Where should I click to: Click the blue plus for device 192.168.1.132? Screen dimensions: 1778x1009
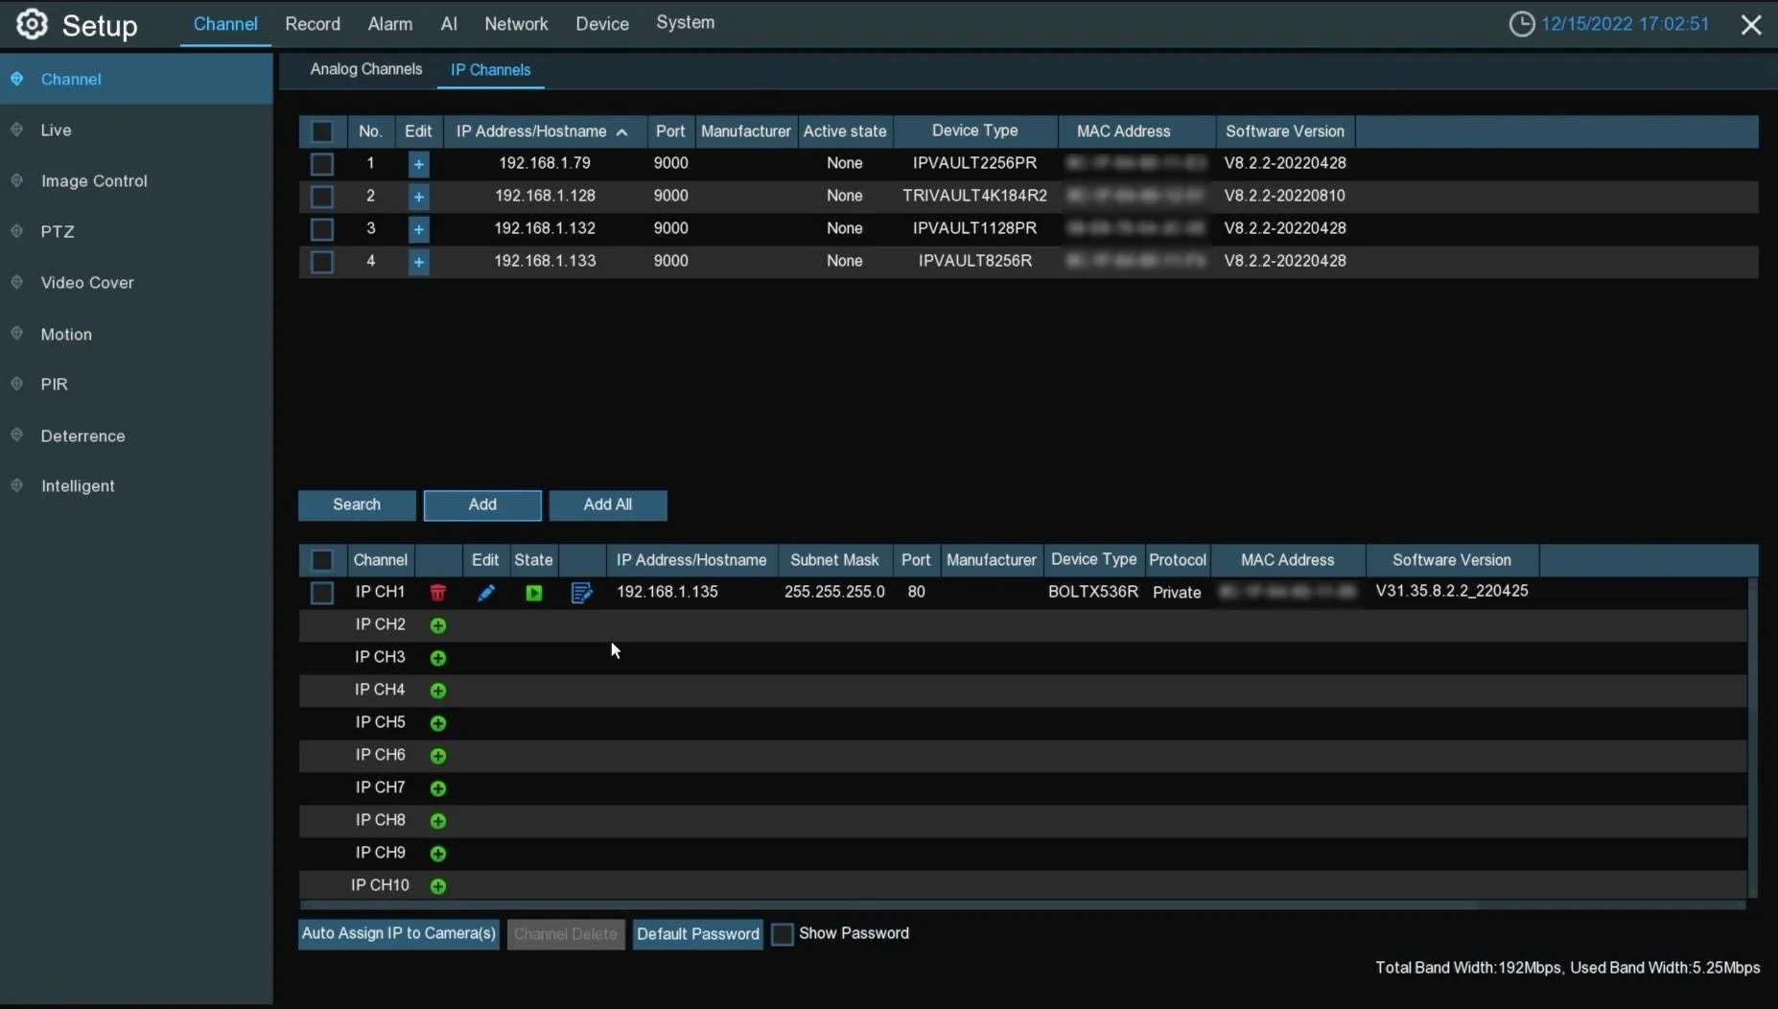(x=419, y=229)
